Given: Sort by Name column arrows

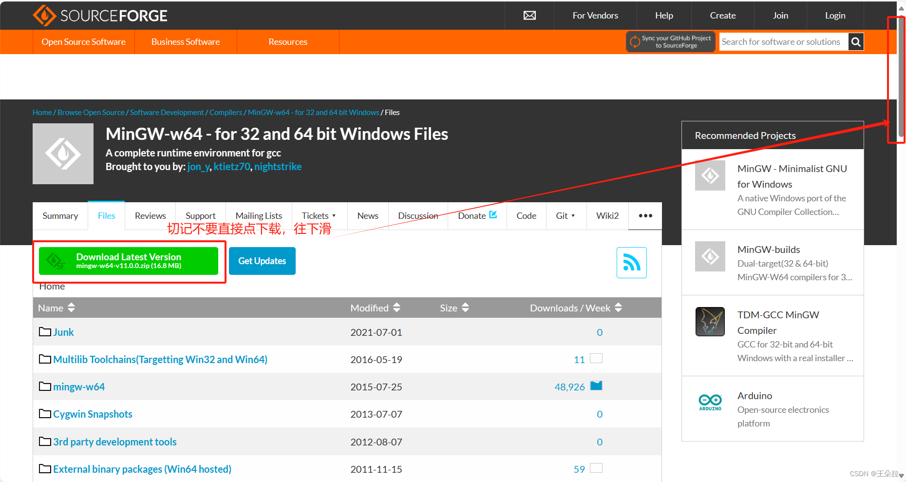Looking at the screenshot, I should point(72,308).
